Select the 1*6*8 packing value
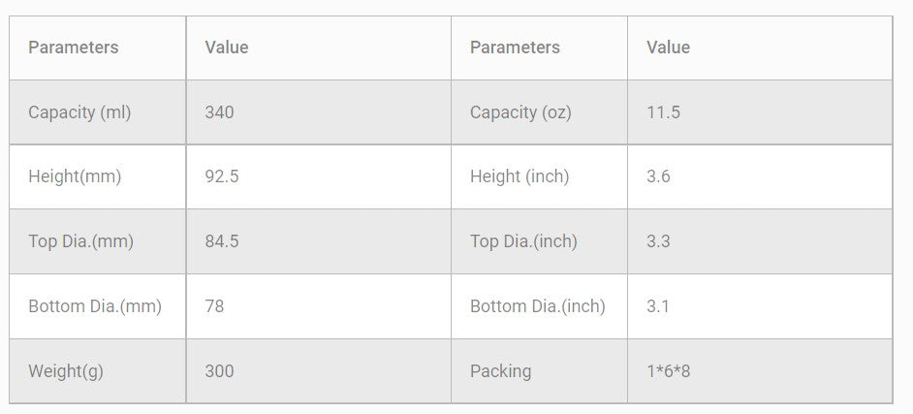 click(x=668, y=371)
